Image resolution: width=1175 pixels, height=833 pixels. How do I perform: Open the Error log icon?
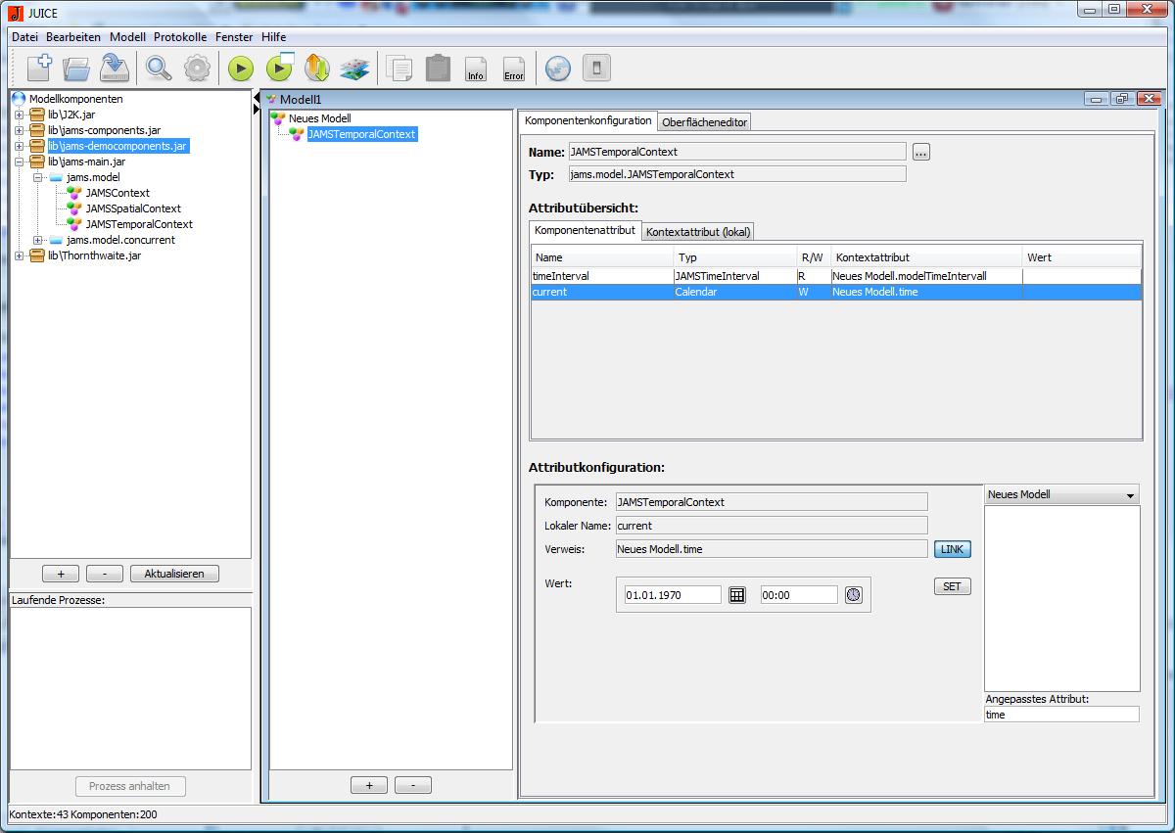(x=514, y=69)
